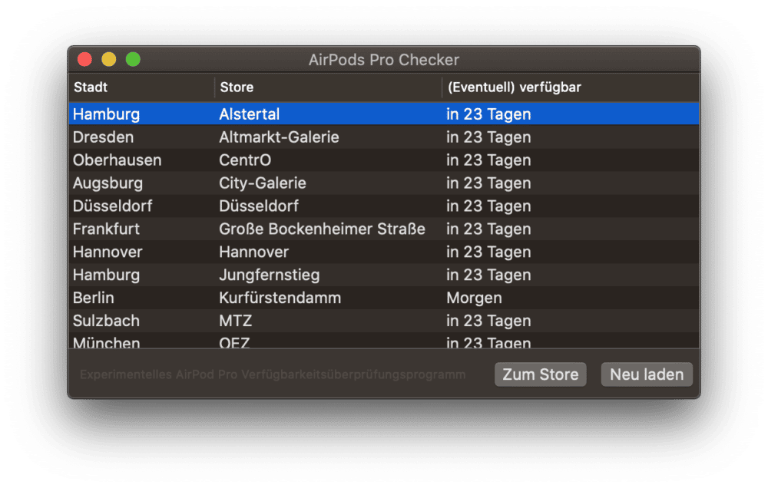Click the Zum Store button
The width and height of the screenshot is (768, 488).
(540, 374)
